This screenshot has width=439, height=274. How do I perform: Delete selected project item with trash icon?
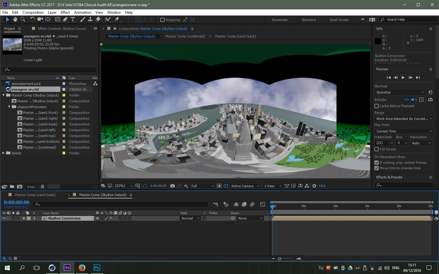tap(42, 187)
